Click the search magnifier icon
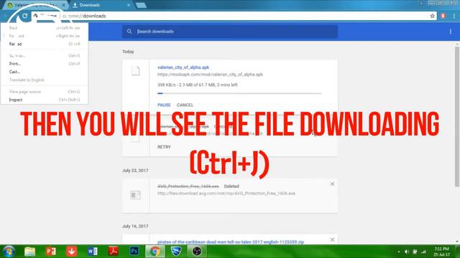The width and height of the screenshot is (460, 258). point(129,32)
